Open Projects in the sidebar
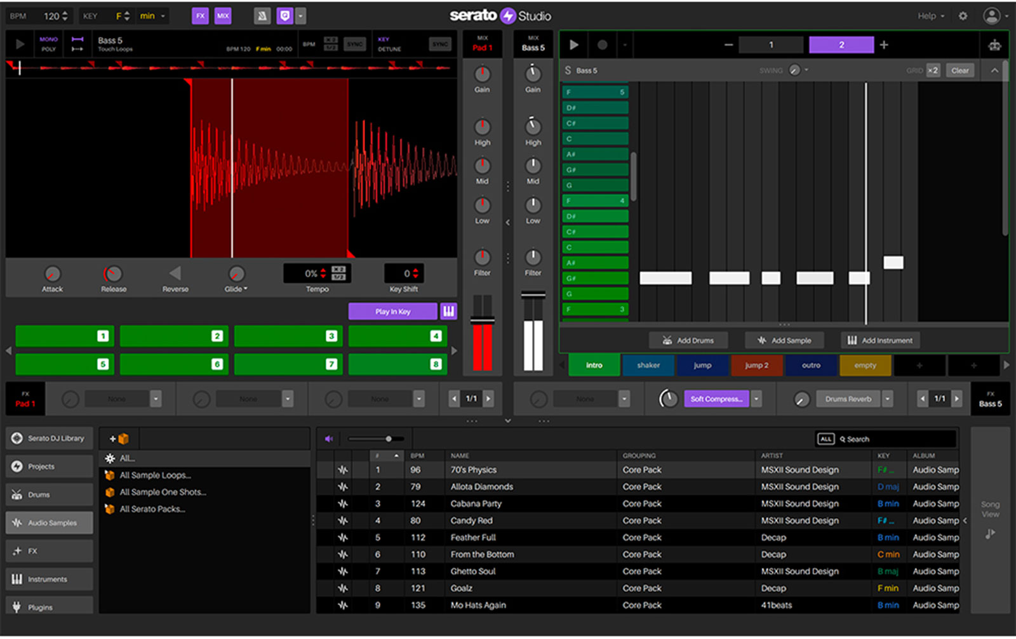Viewport: 1016px width, 639px height. click(x=50, y=466)
